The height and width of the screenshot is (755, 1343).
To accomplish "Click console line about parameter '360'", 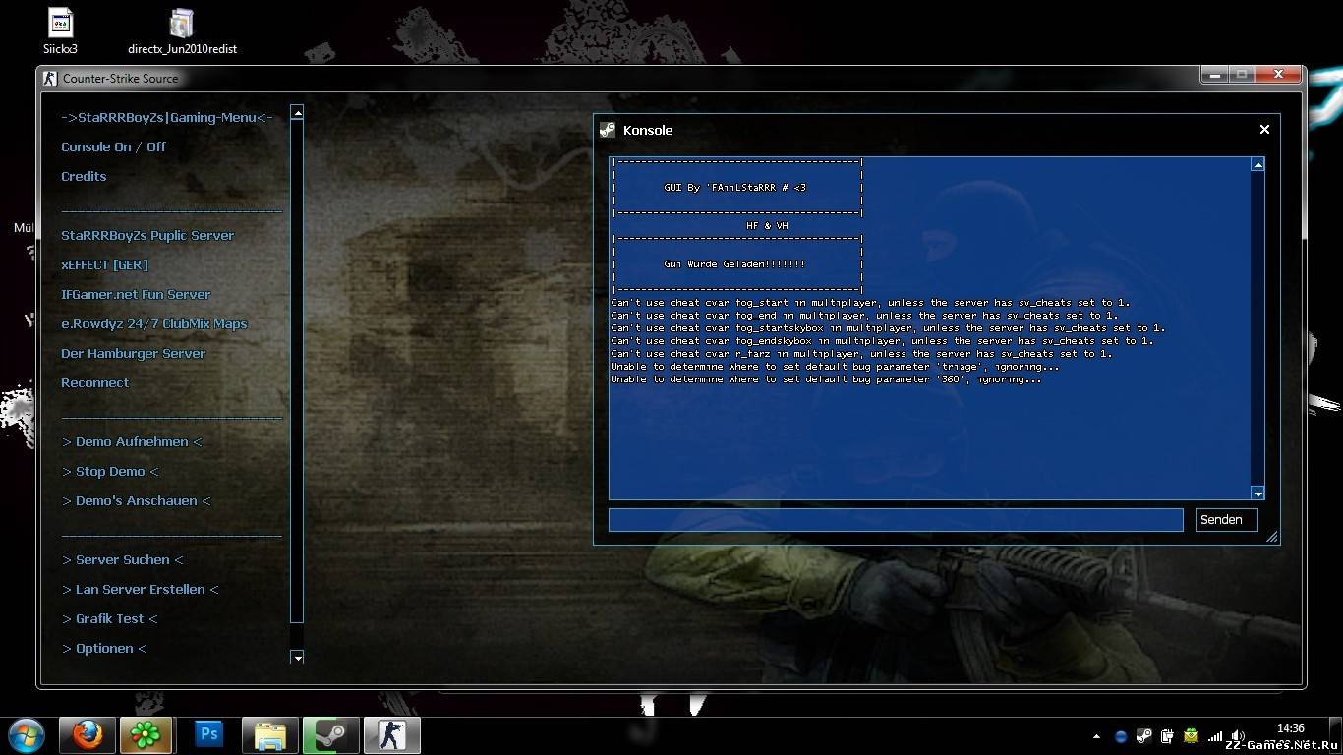I will coord(826,379).
